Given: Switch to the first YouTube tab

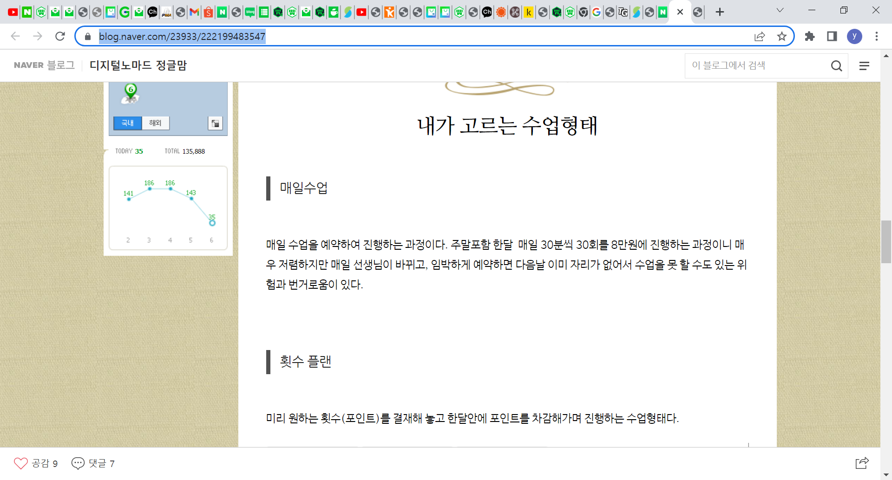Looking at the screenshot, I should (x=13, y=12).
